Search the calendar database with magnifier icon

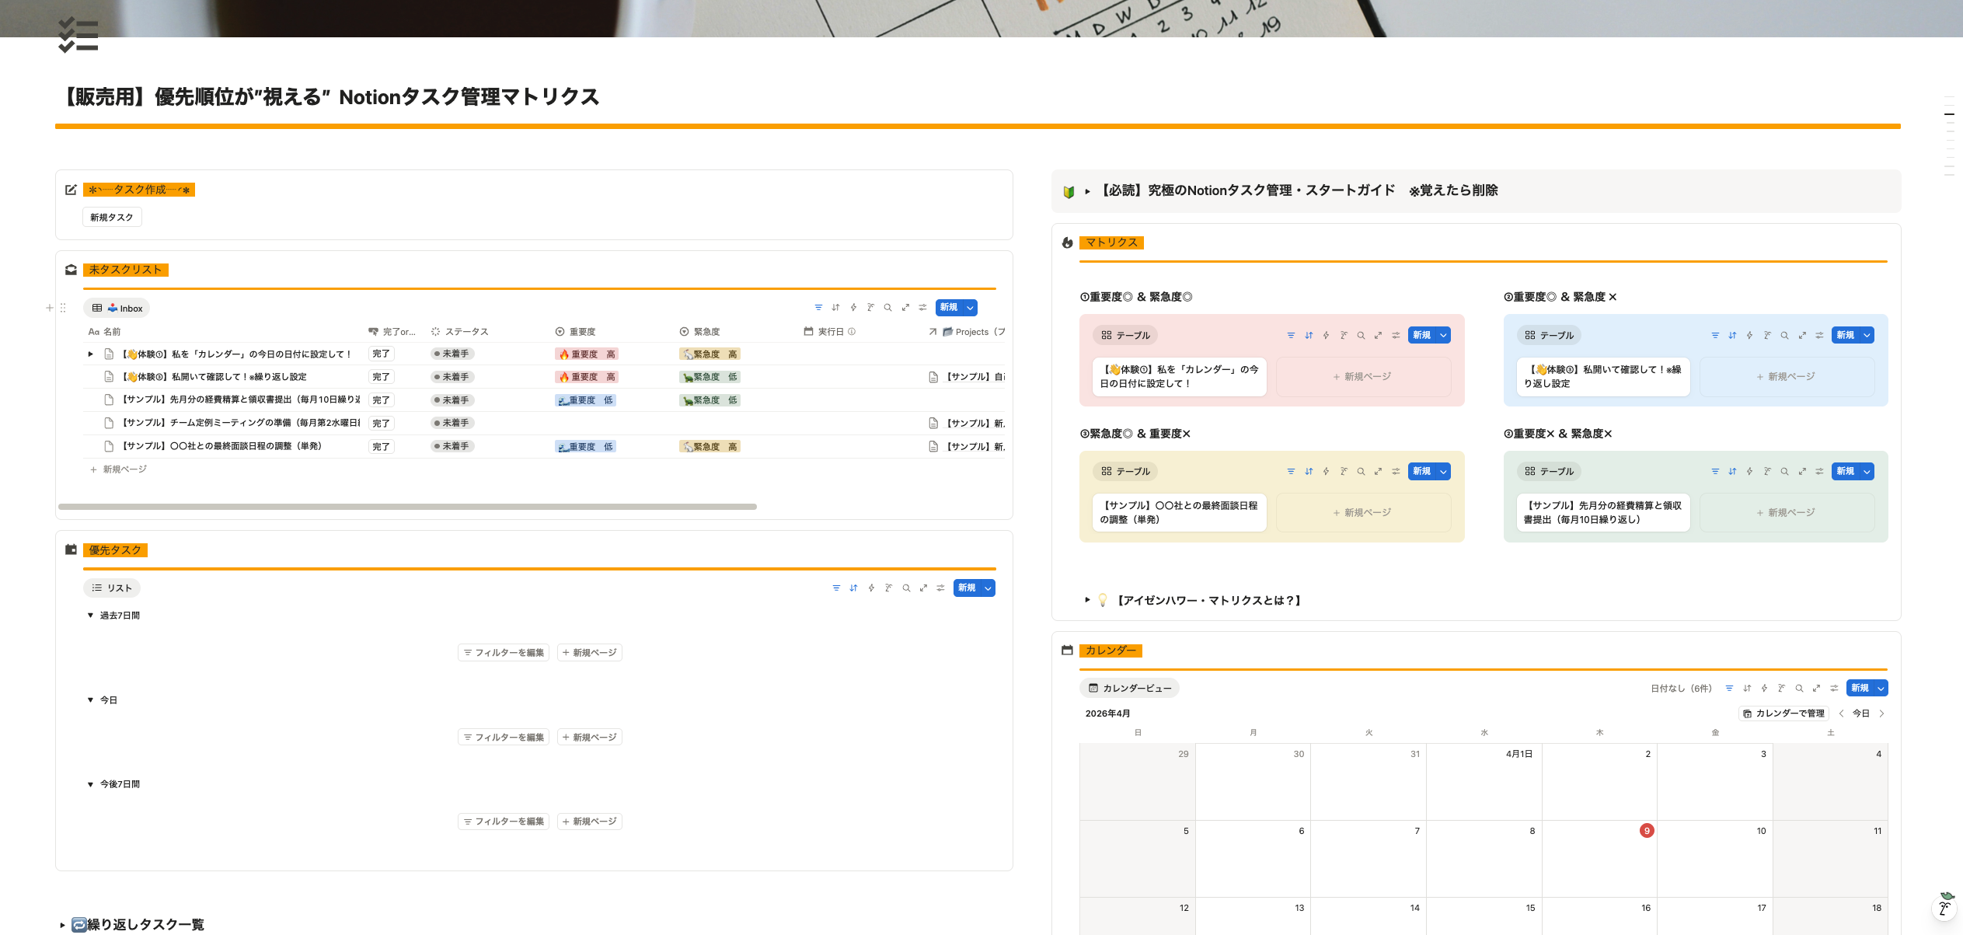pyautogui.click(x=1799, y=689)
